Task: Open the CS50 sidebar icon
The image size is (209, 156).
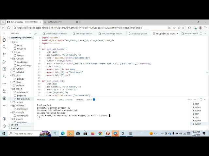Action: [x=4, y=84]
